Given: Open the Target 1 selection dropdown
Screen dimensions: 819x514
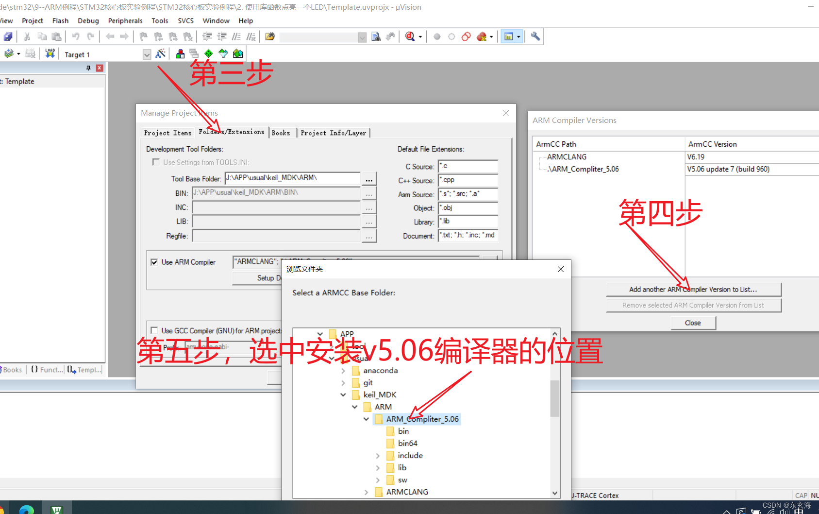Looking at the screenshot, I should tap(147, 54).
